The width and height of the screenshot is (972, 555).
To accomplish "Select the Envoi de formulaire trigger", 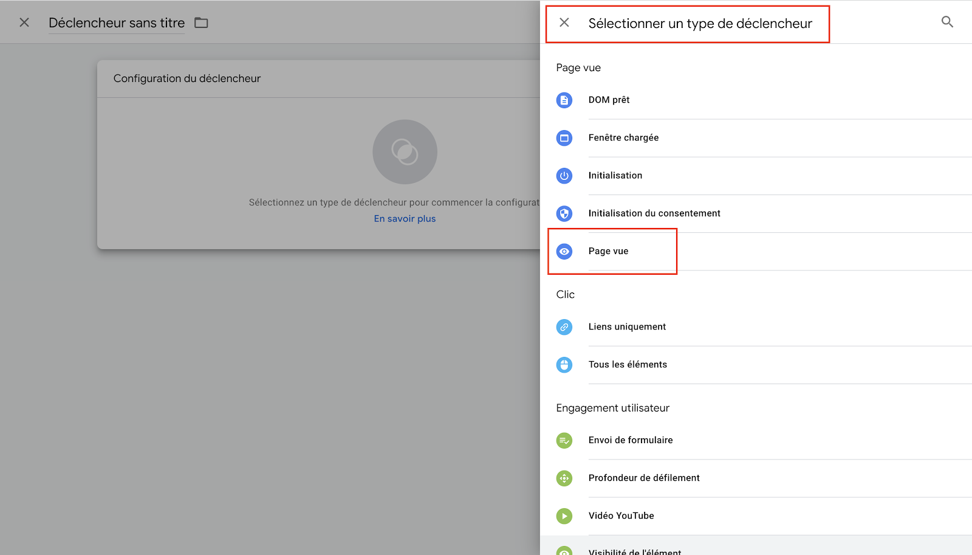I will (x=756, y=440).
